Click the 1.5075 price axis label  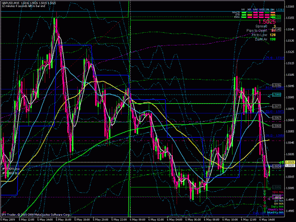[x=290, y=109]
